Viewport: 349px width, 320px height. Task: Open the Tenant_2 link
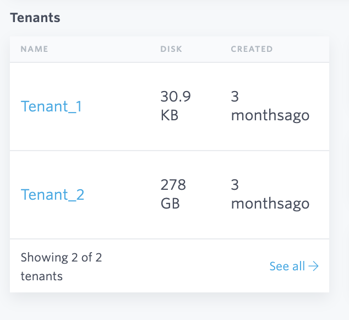(x=52, y=194)
